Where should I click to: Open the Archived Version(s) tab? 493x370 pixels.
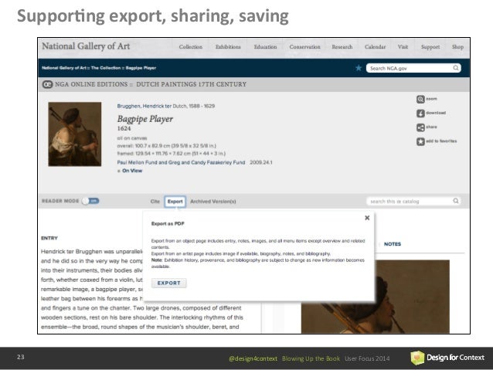click(212, 202)
